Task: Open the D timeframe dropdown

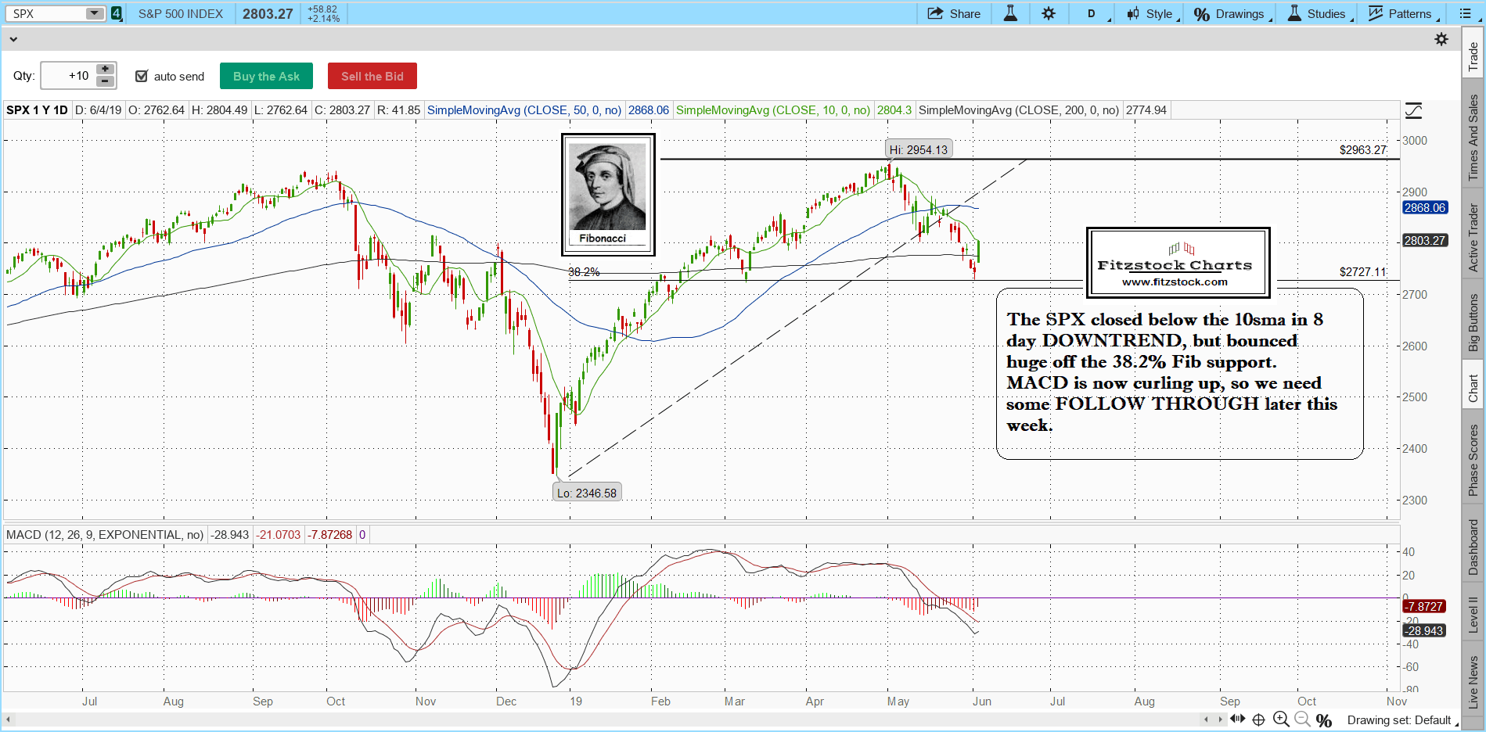Action: click(1096, 13)
